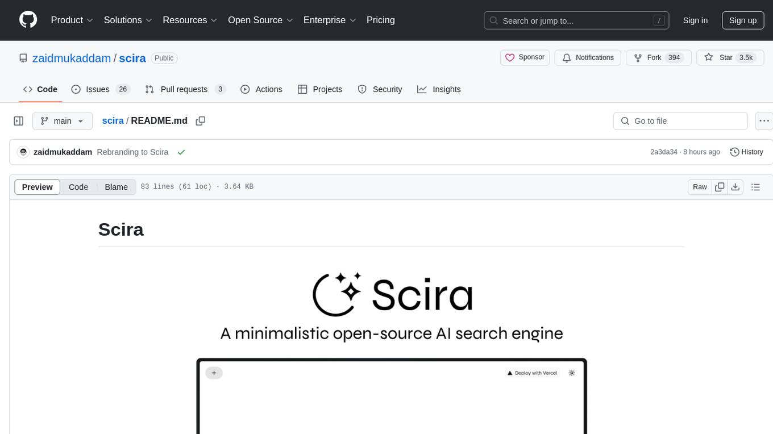
Task: View the green check build status
Action: 181,152
